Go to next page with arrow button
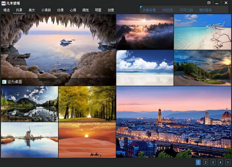Screen dimensions: 232x167 pos(228,162)
